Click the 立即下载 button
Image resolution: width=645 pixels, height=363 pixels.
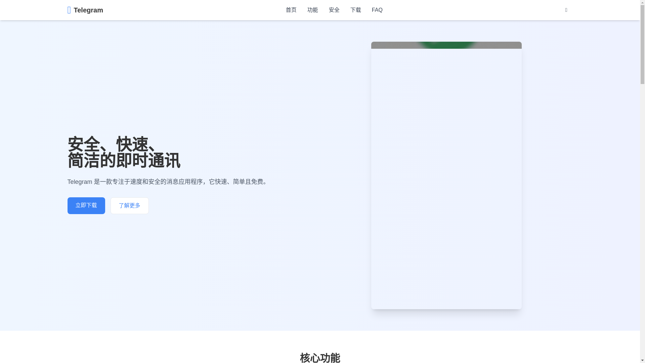pos(86,206)
